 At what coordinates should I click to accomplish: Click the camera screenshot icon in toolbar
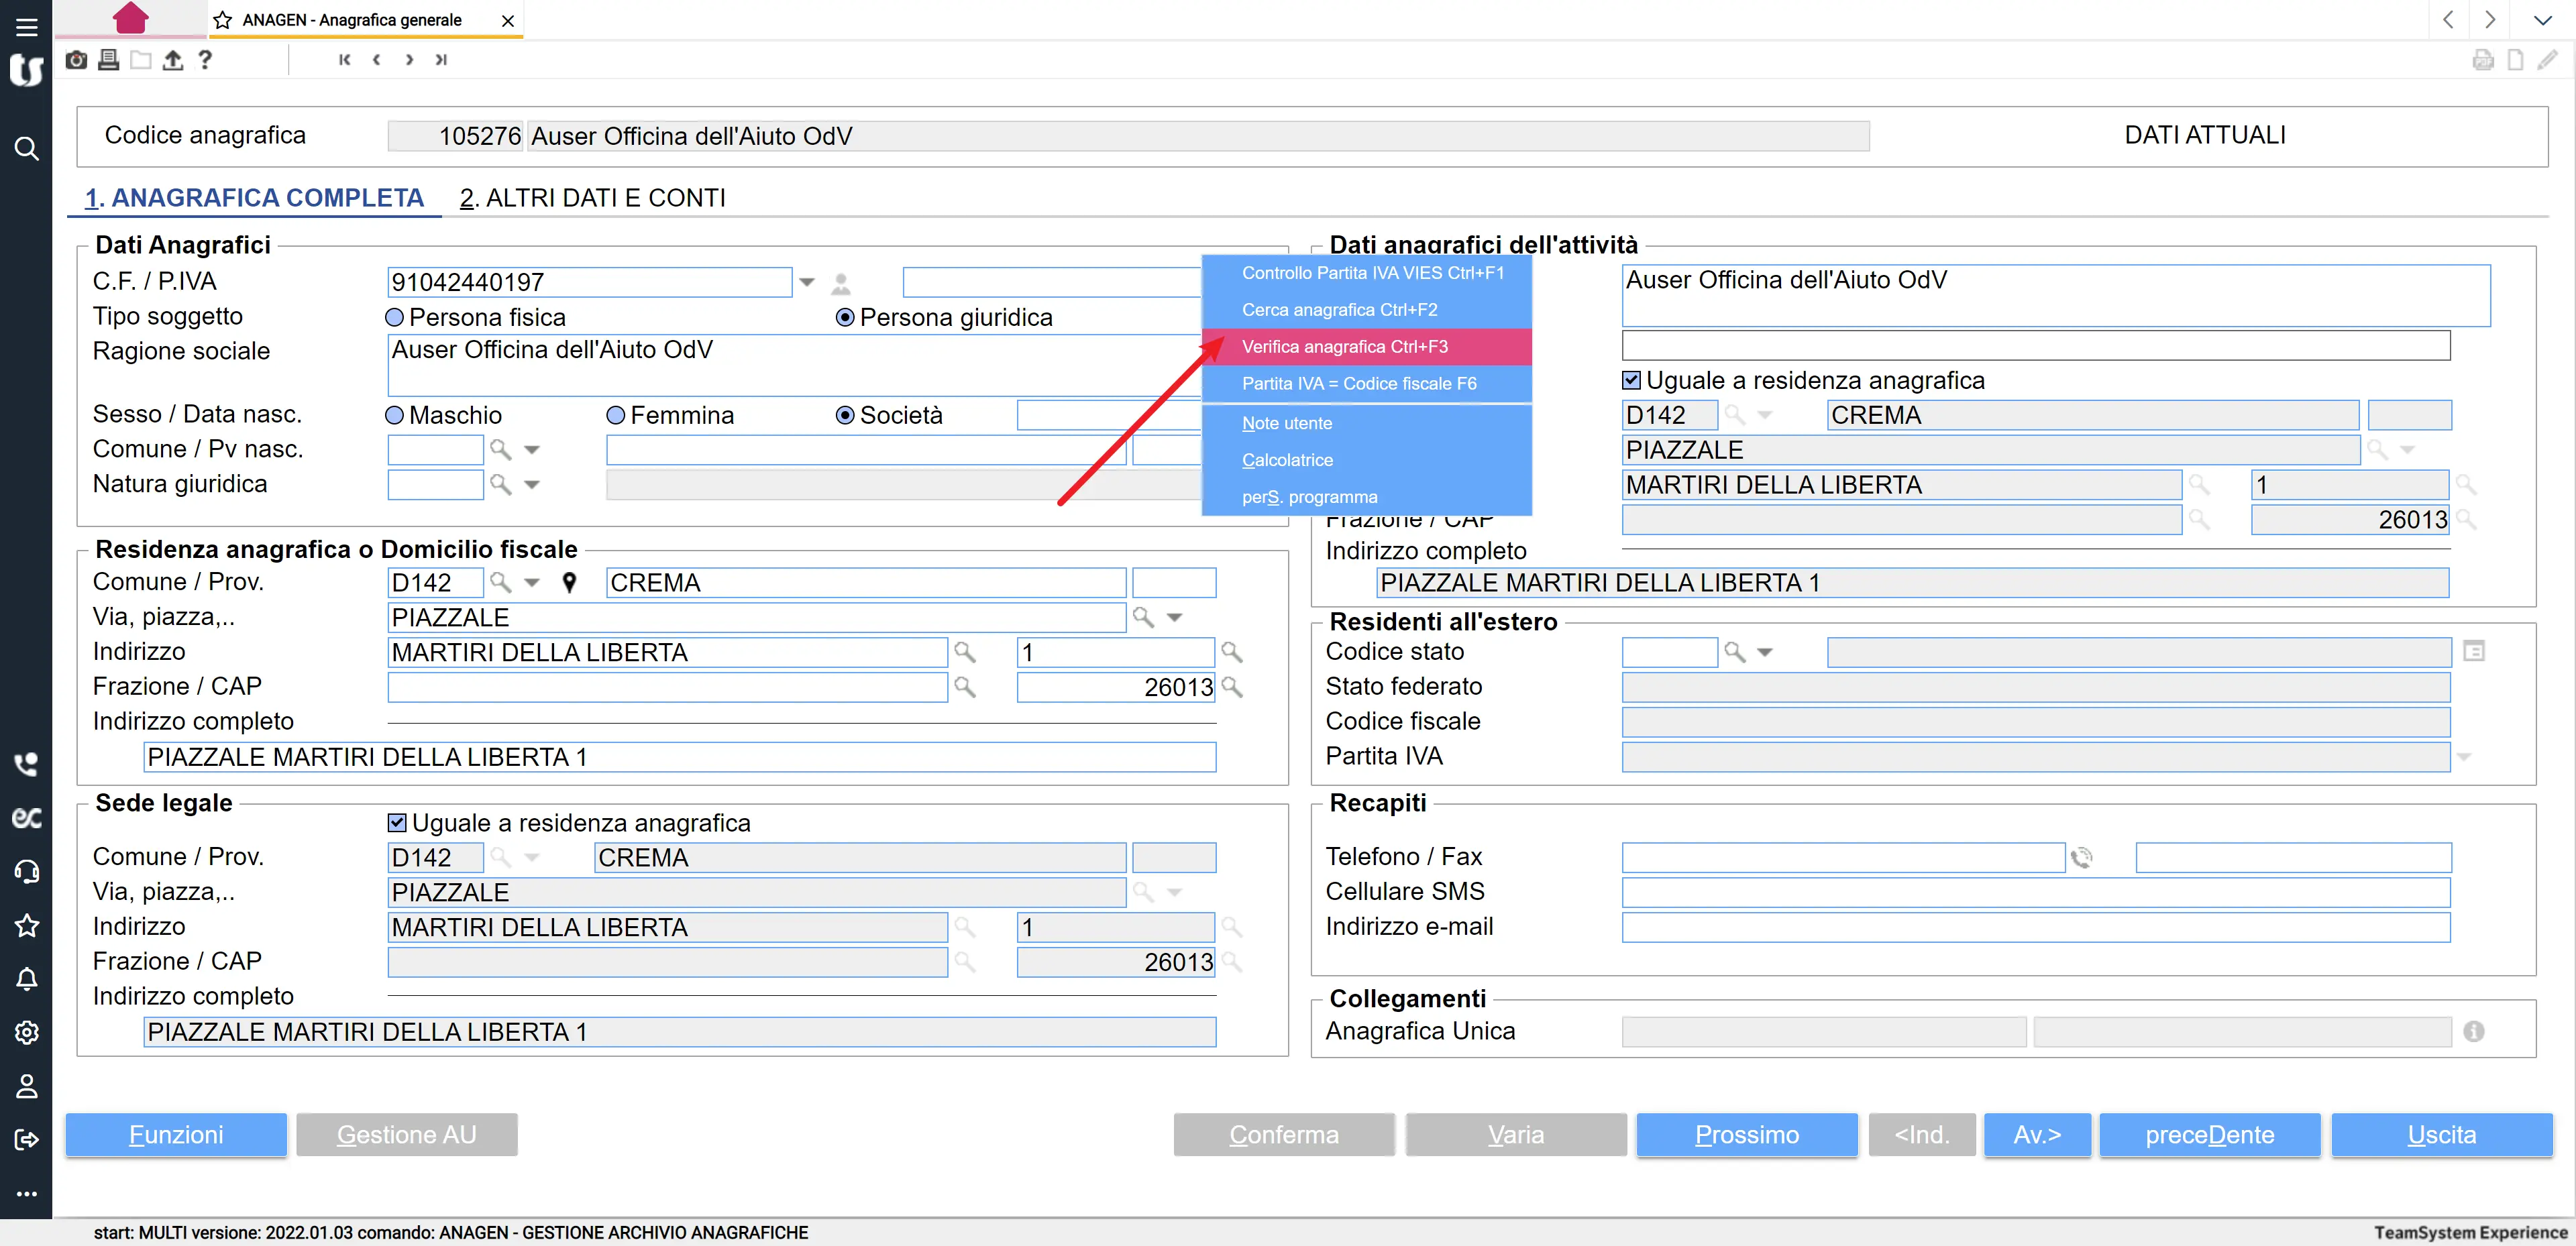[76, 60]
